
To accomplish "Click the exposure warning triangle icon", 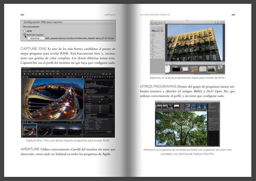I will 107,74.
